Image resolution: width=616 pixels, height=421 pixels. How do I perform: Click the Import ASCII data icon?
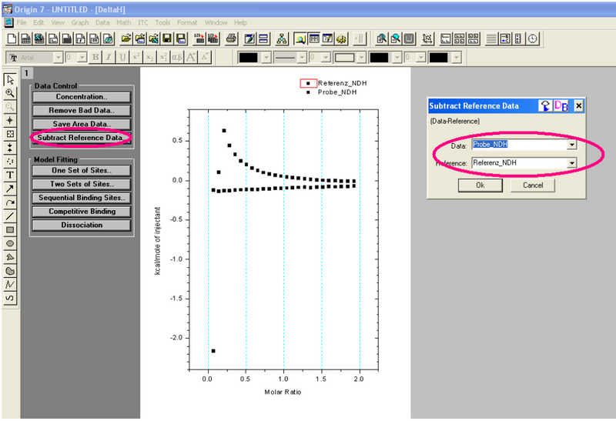tap(199, 38)
